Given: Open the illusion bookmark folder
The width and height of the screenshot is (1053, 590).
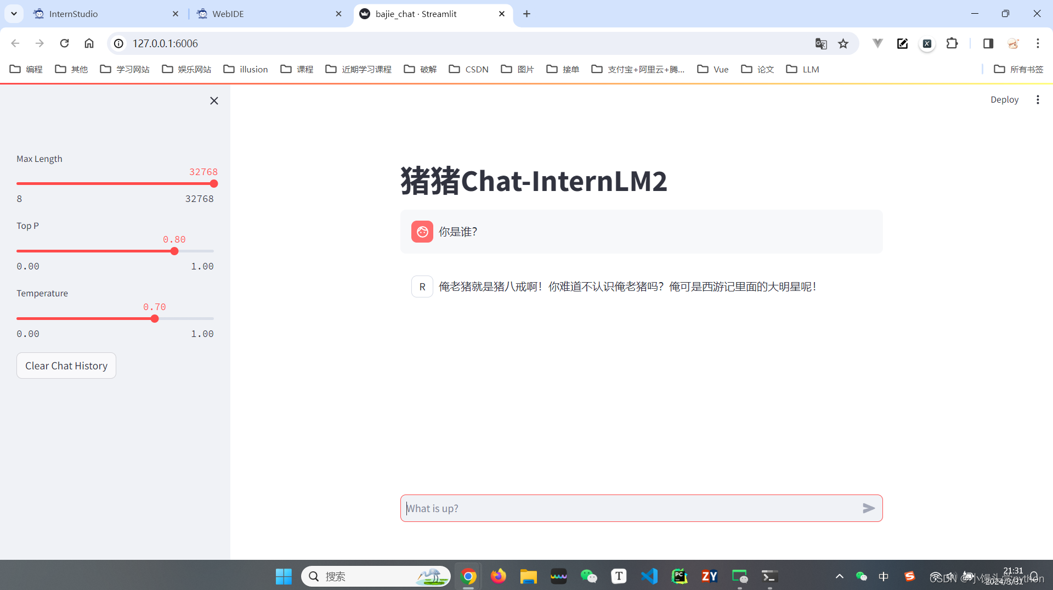Looking at the screenshot, I should [246, 69].
